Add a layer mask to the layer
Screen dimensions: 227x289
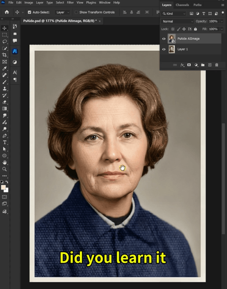click(x=189, y=65)
